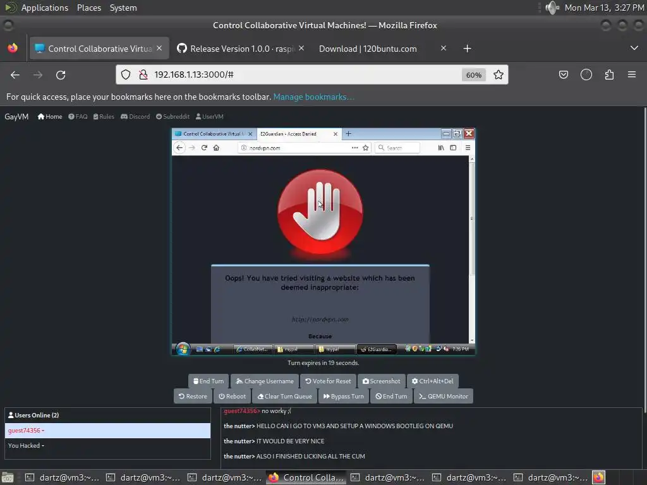Reboot the virtual machine
647x485 pixels.
point(233,397)
